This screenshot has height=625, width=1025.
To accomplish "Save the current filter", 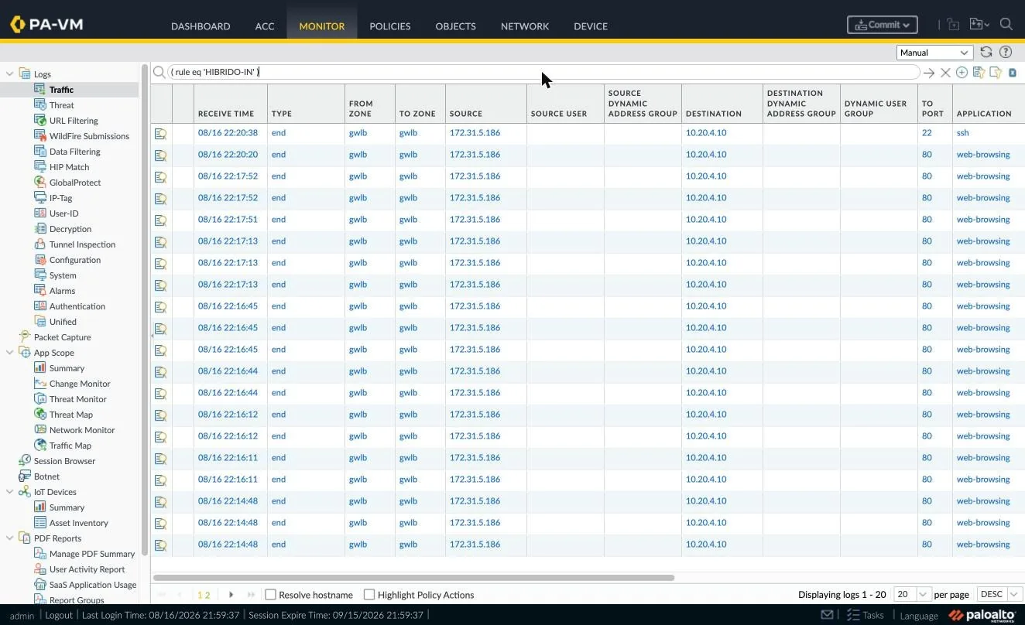I will (x=979, y=72).
